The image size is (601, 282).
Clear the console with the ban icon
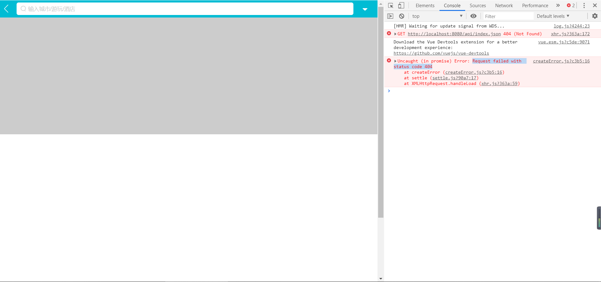coord(402,16)
